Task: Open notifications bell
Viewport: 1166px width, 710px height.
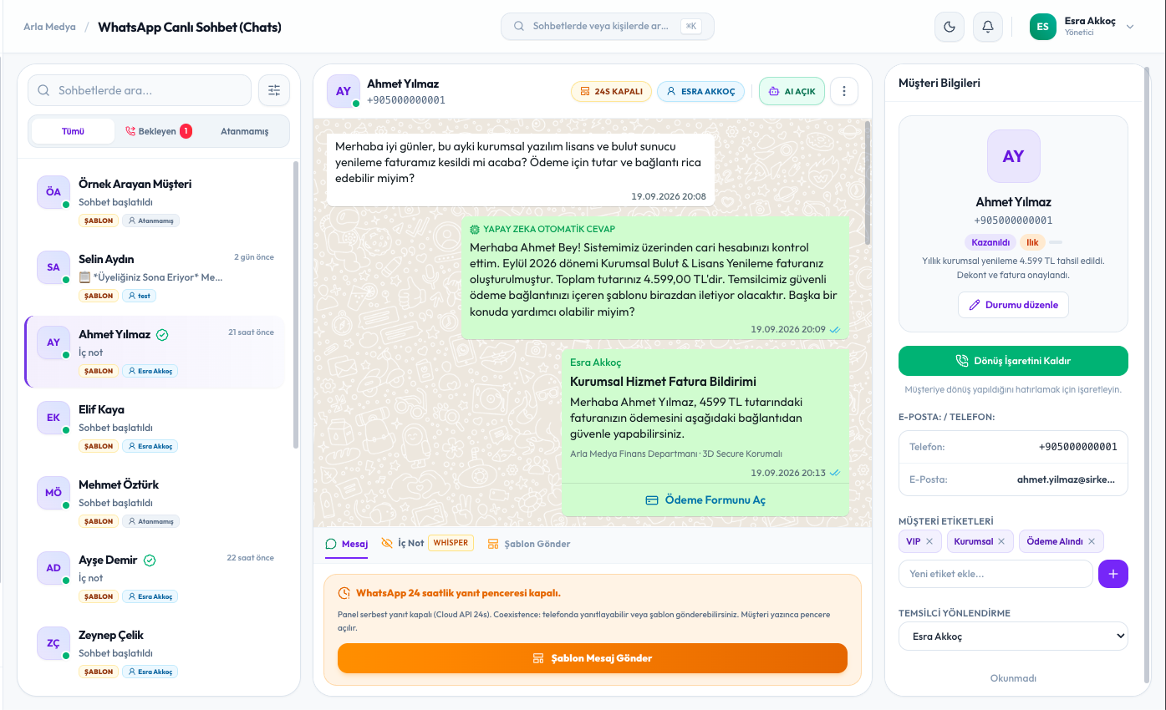Action: [x=988, y=27]
